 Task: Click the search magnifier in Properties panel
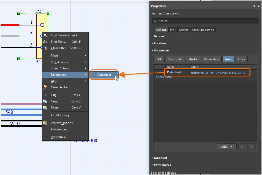click(155, 21)
